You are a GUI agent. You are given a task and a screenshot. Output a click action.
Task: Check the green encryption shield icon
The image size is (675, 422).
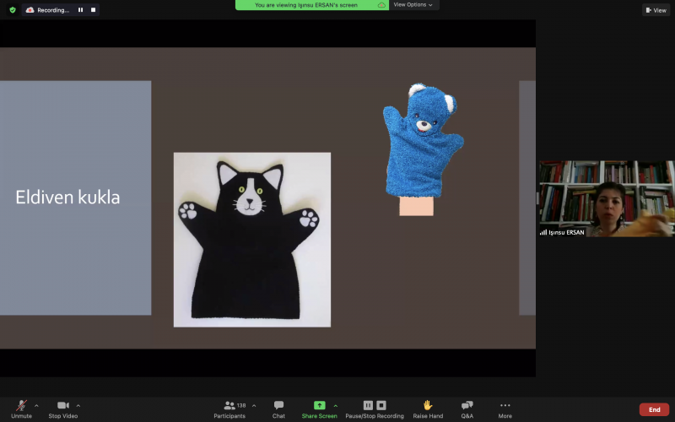coord(13,10)
